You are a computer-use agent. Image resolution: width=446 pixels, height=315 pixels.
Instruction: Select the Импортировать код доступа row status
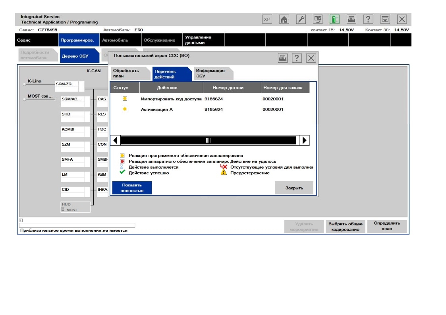coord(124,98)
